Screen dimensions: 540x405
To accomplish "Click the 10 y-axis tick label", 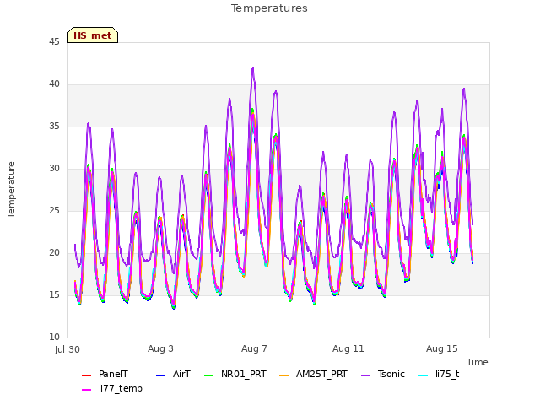I will click(x=54, y=337).
